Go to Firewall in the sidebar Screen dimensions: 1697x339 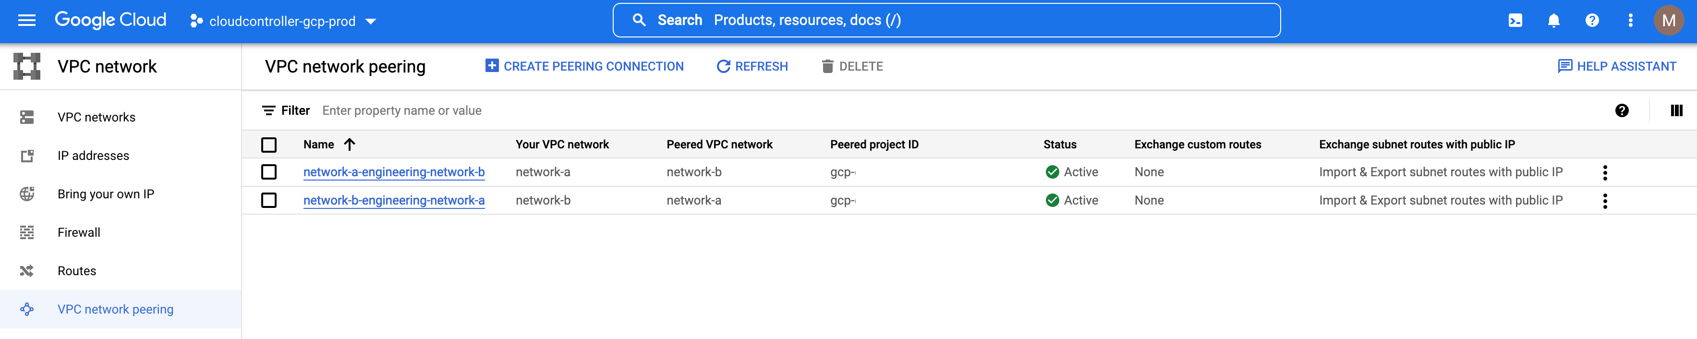[x=78, y=232]
